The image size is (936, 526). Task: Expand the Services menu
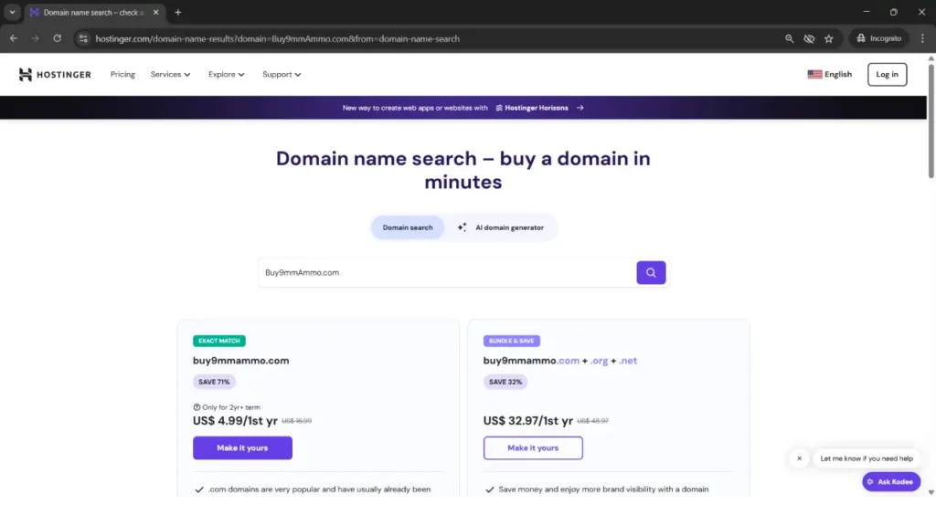click(170, 75)
